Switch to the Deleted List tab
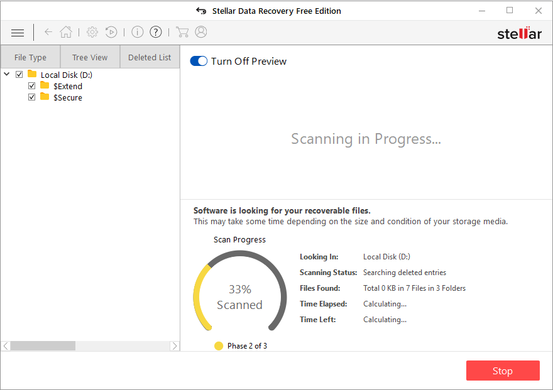Screen dimensions: 553x390 150,57
